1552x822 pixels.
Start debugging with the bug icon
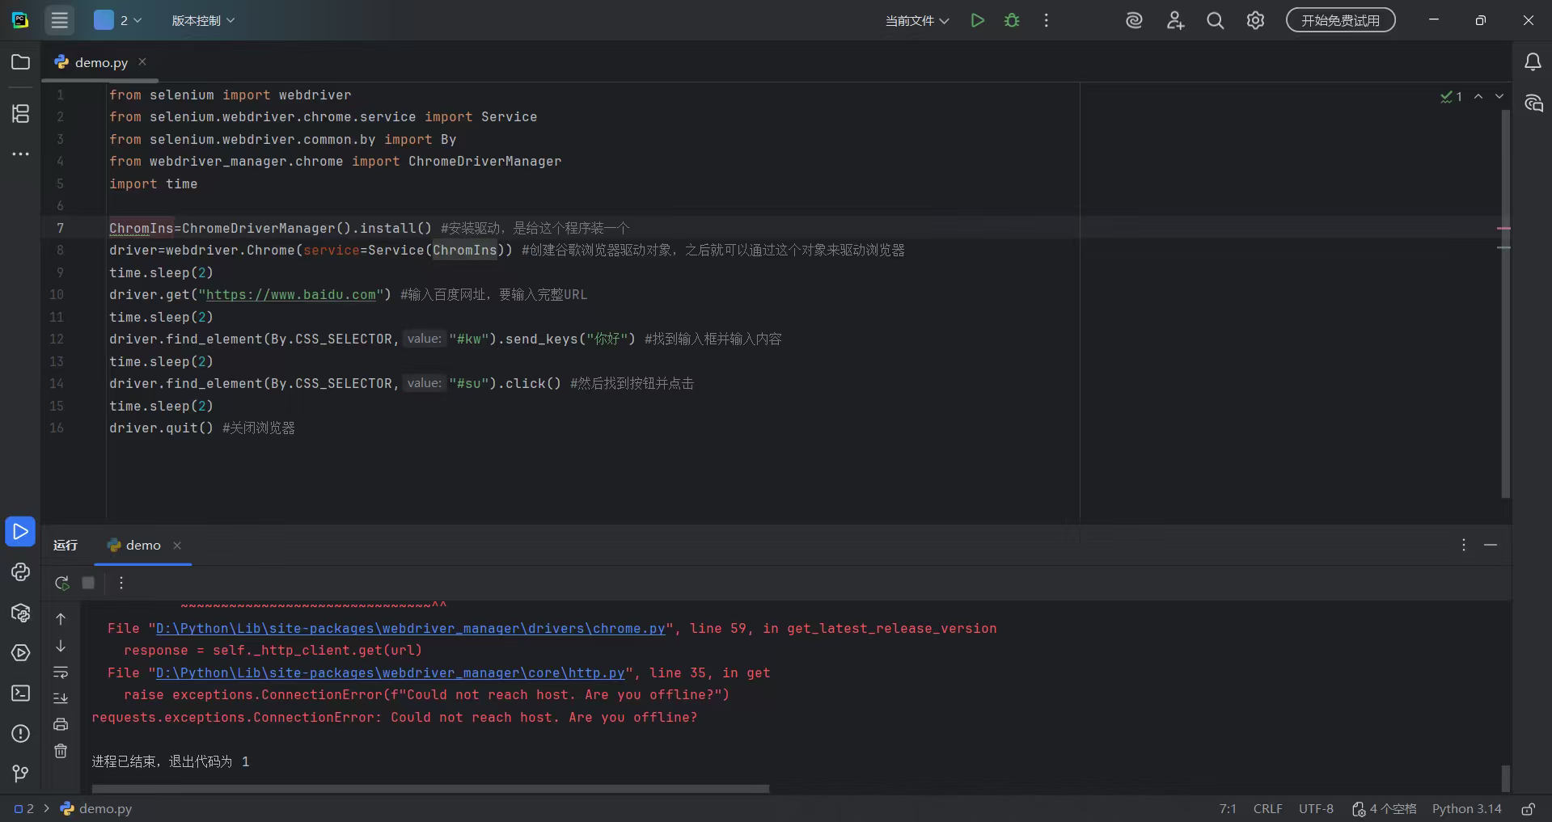(x=1012, y=20)
